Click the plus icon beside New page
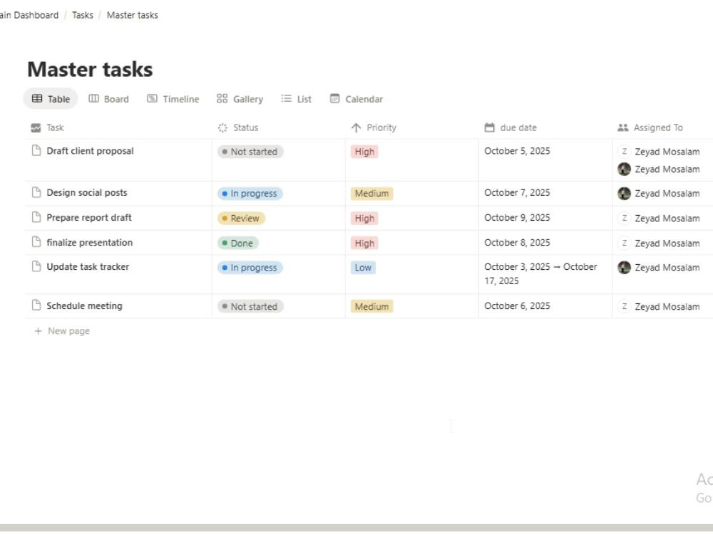713x534 pixels. tap(39, 331)
